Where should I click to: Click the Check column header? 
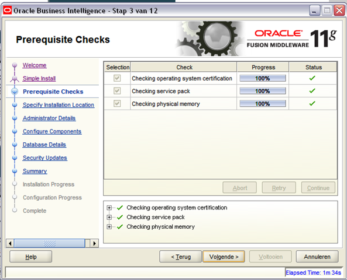(x=184, y=67)
